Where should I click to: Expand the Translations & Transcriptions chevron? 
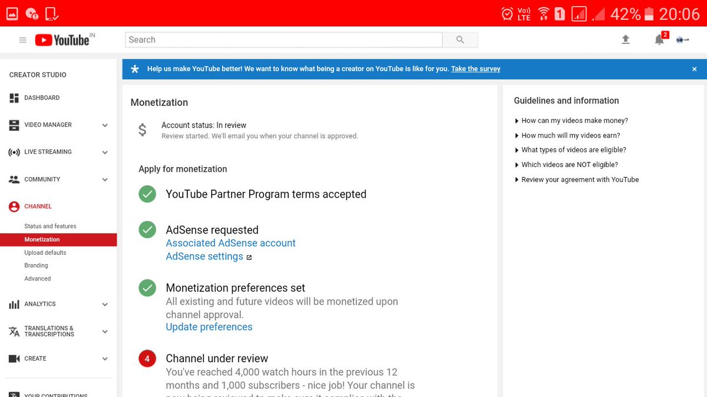(105, 332)
